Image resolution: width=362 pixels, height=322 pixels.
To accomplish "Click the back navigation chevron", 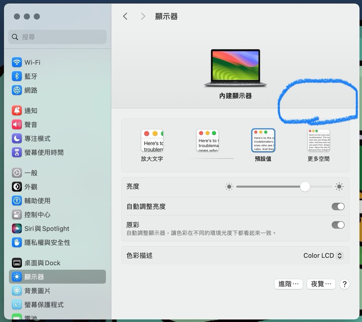I will pyautogui.click(x=125, y=16).
